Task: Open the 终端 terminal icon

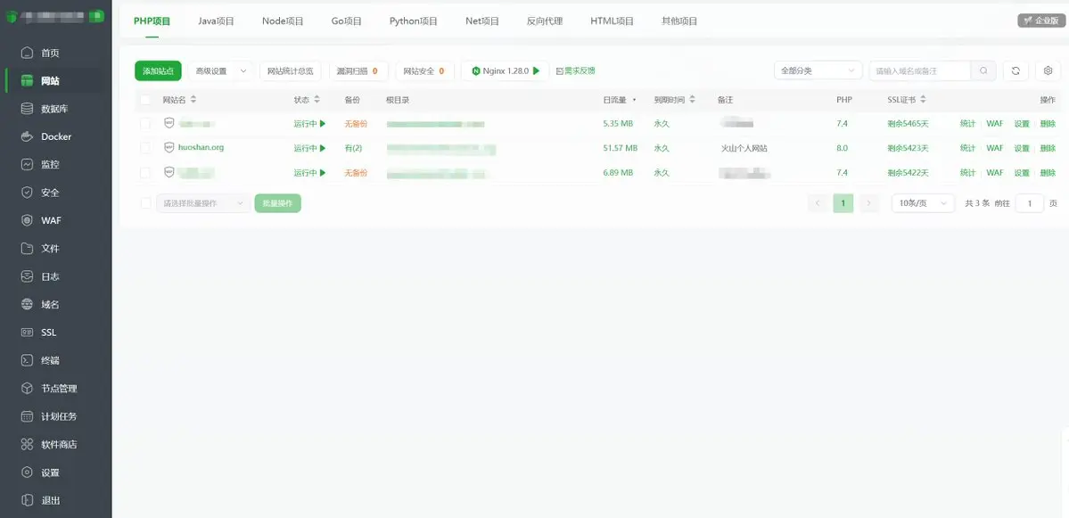Action: pos(27,360)
